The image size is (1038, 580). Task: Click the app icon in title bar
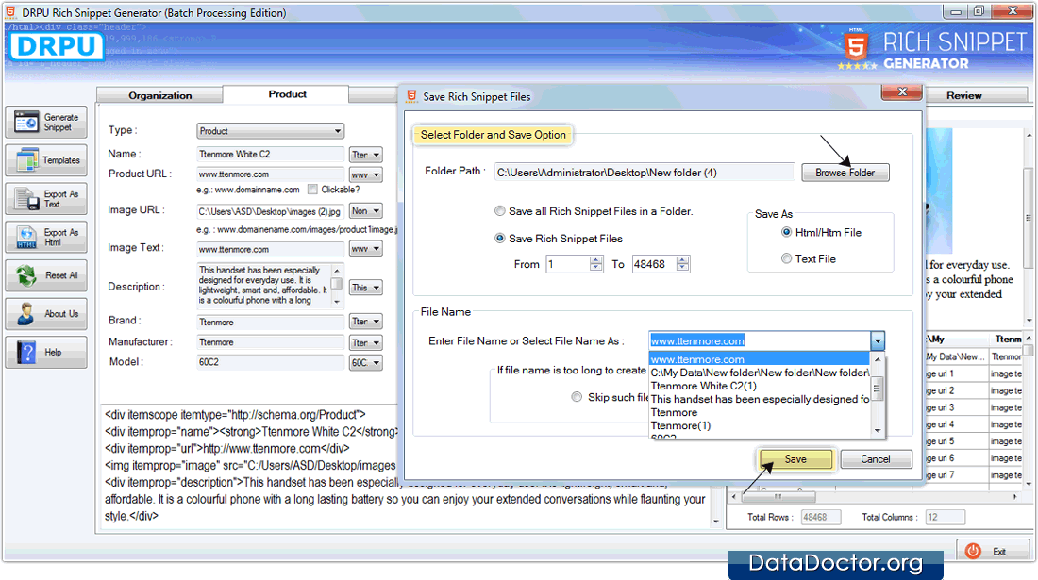click(x=10, y=12)
